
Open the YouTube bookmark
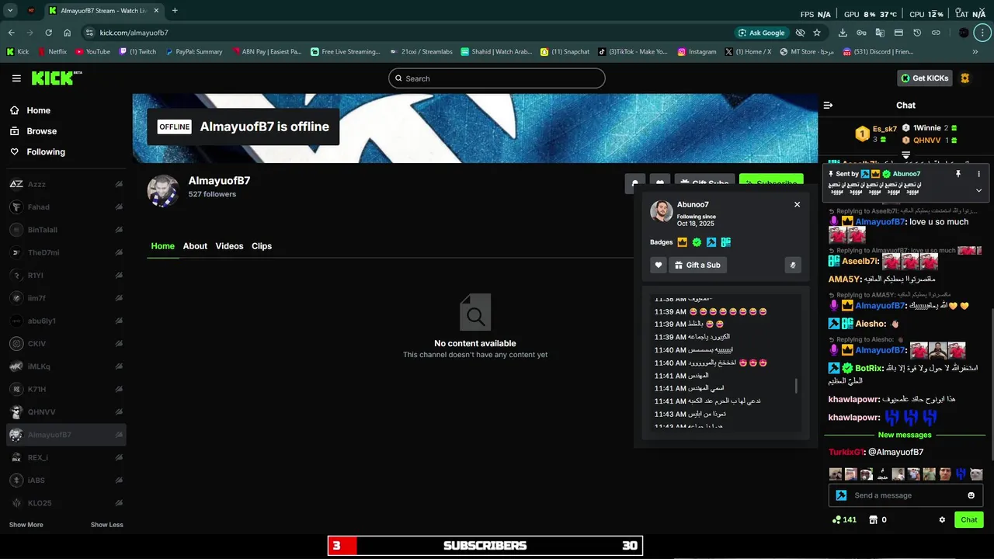coord(92,52)
